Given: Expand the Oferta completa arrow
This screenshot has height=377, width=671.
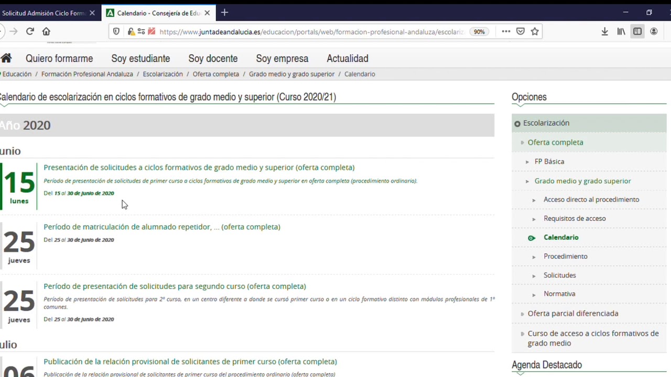Looking at the screenshot, I should [522, 142].
